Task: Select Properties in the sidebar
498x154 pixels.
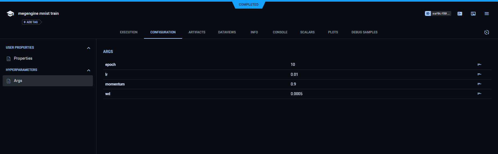Action: pos(23,58)
